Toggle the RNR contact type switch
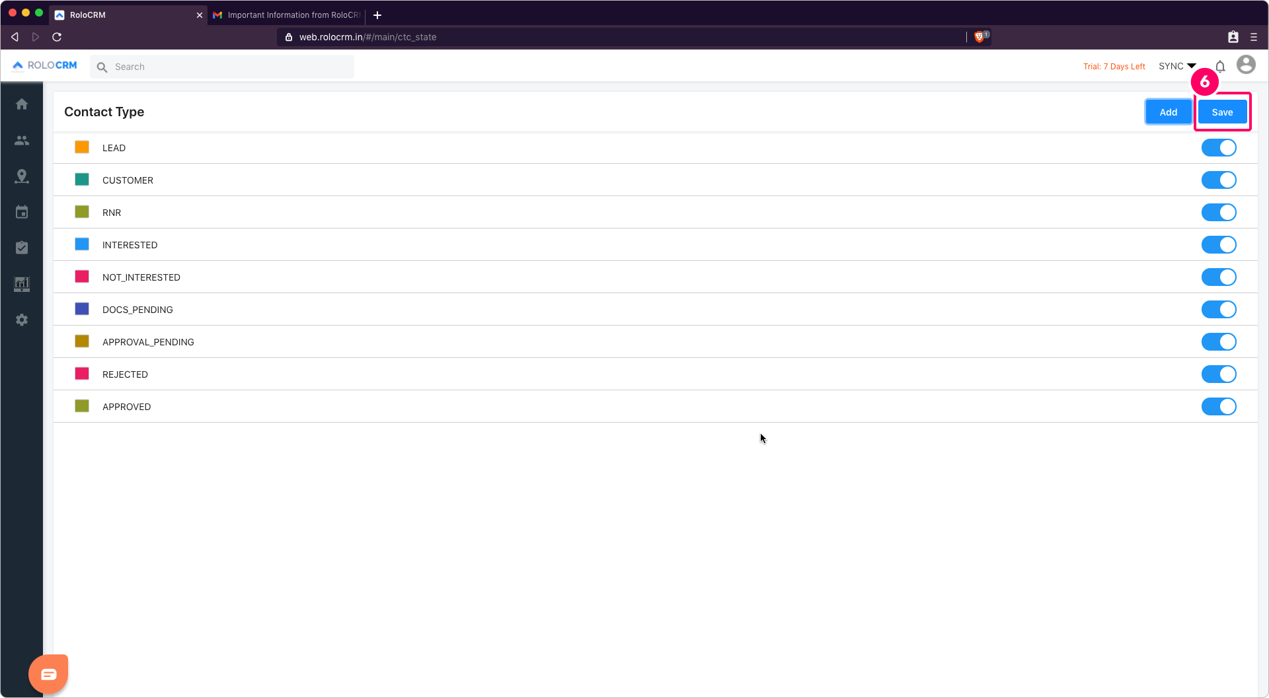Image resolution: width=1269 pixels, height=698 pixels. [x=1219, y=213]
